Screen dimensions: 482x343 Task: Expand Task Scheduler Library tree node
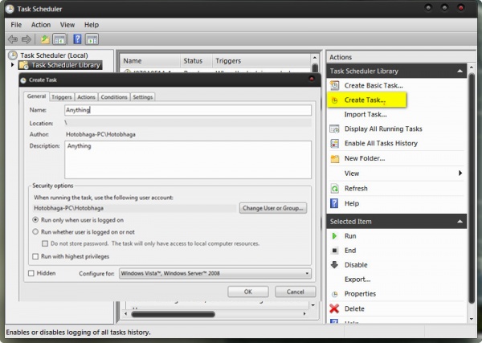click(x=12, y=65)
